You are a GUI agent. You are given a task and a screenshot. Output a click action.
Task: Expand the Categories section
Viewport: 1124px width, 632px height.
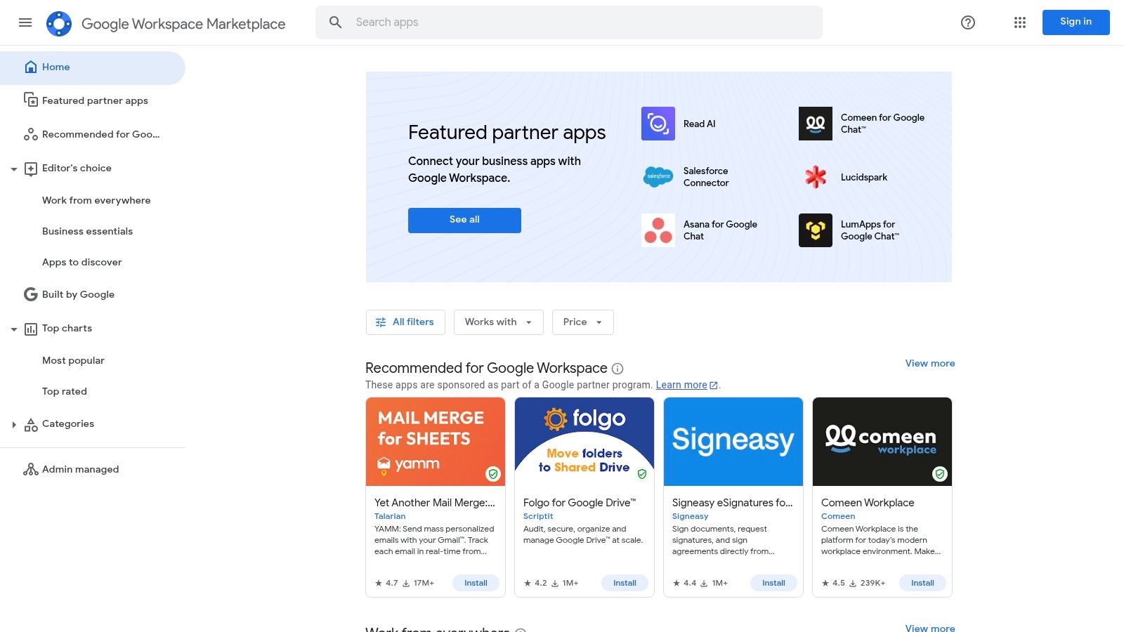(x=14, y=423)
